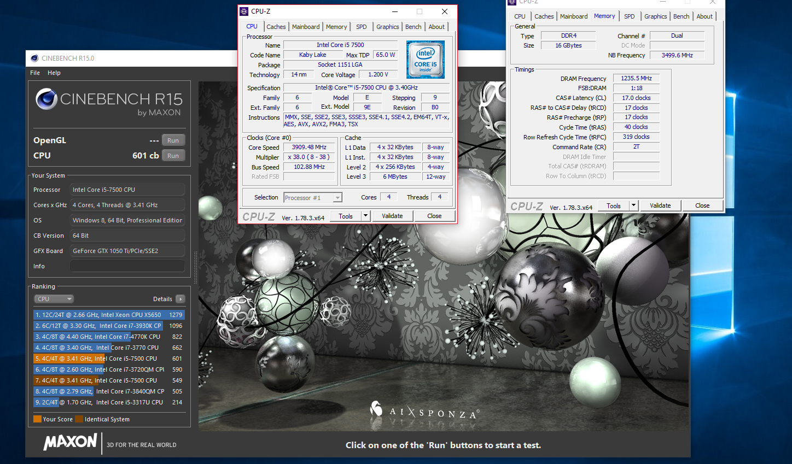Select ranking row Core i7-3930K
This screenshot has width=792, height=464.
(109, 326)
